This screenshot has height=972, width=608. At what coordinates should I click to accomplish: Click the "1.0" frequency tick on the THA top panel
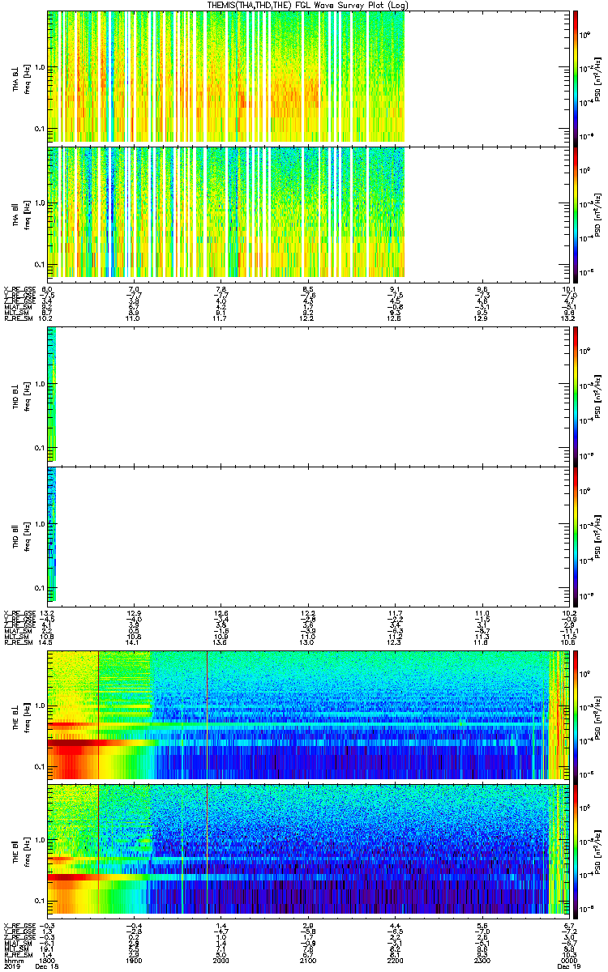(39, 67)
